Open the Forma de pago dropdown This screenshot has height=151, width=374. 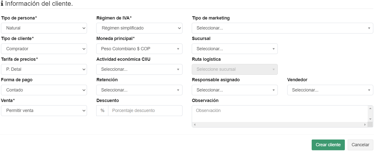pyautogui.click(x=44, y=90)
